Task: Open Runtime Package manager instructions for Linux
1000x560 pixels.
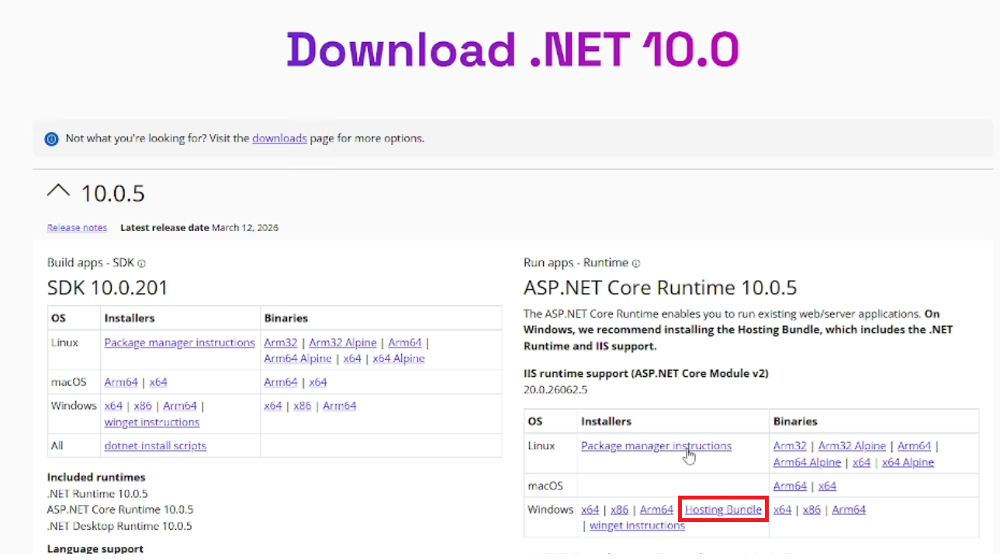Action: click(656, 445)
